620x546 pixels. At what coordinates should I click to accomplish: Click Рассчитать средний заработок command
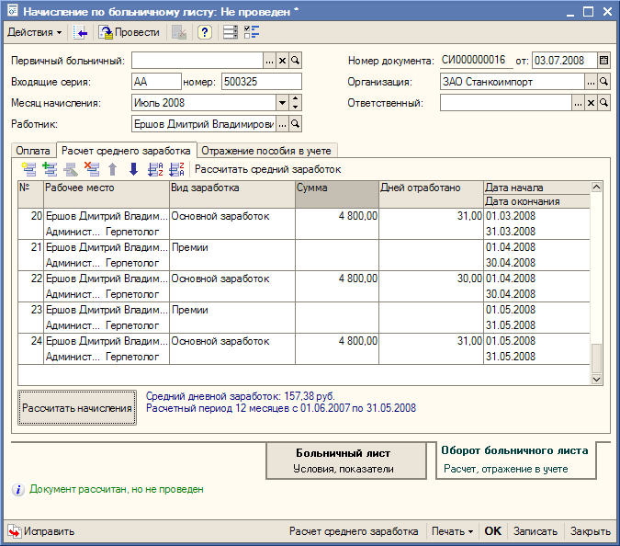(x=267, y=169)
